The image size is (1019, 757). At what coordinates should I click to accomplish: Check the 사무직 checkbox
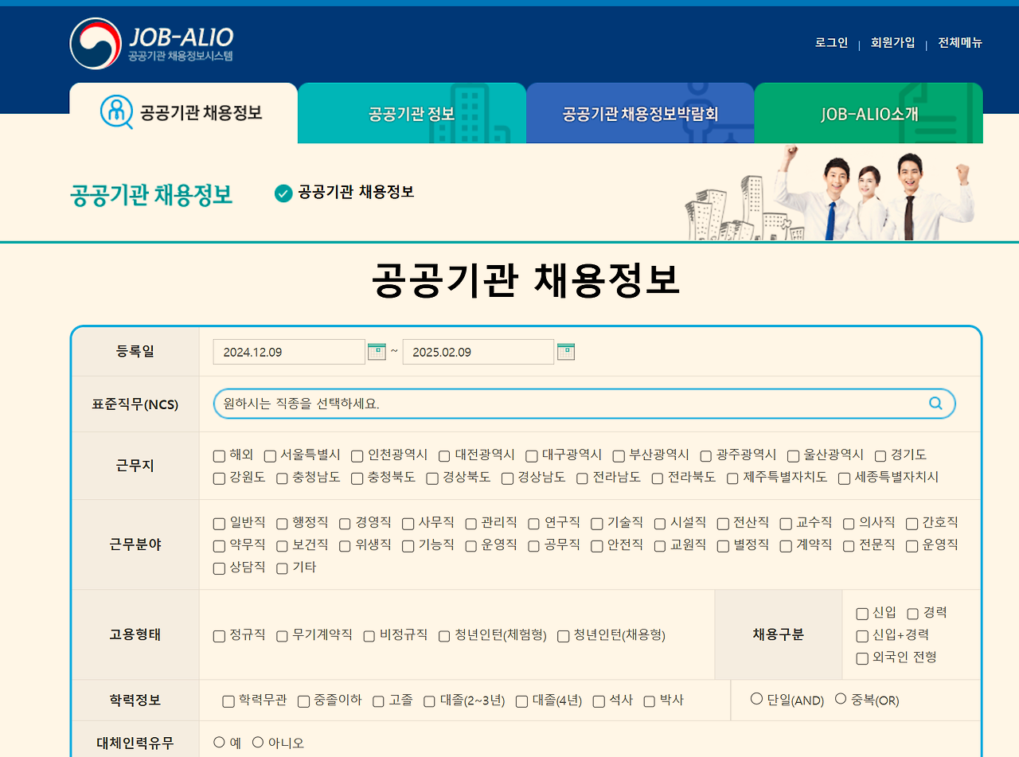click(x=408, y=524)
